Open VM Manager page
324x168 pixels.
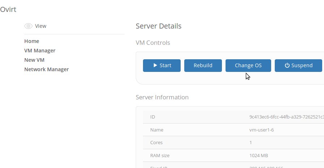point(40,51)
